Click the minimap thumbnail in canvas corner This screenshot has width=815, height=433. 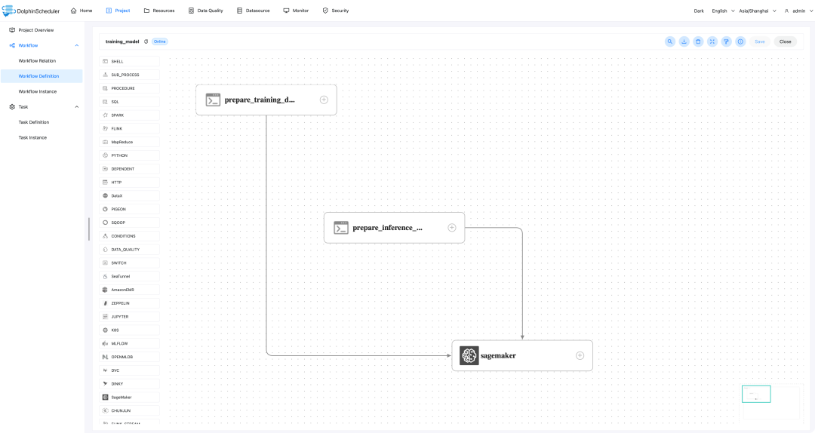[x=755, y=394]
